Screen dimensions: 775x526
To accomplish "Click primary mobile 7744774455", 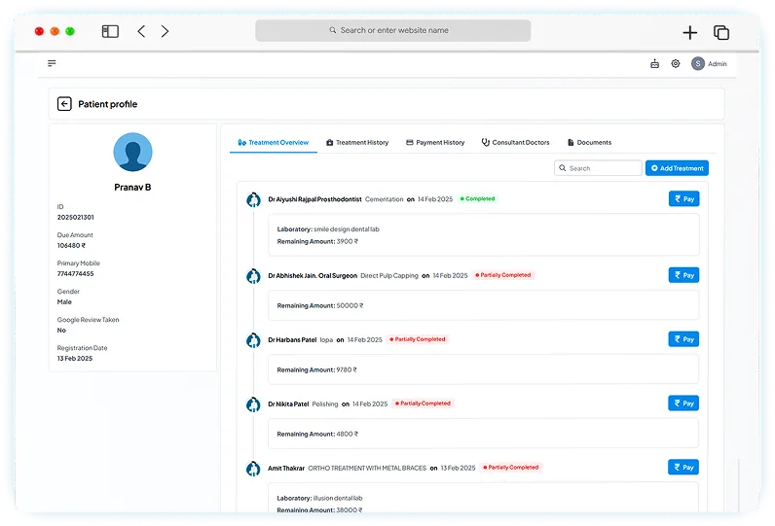I will [x=75, y=274].
